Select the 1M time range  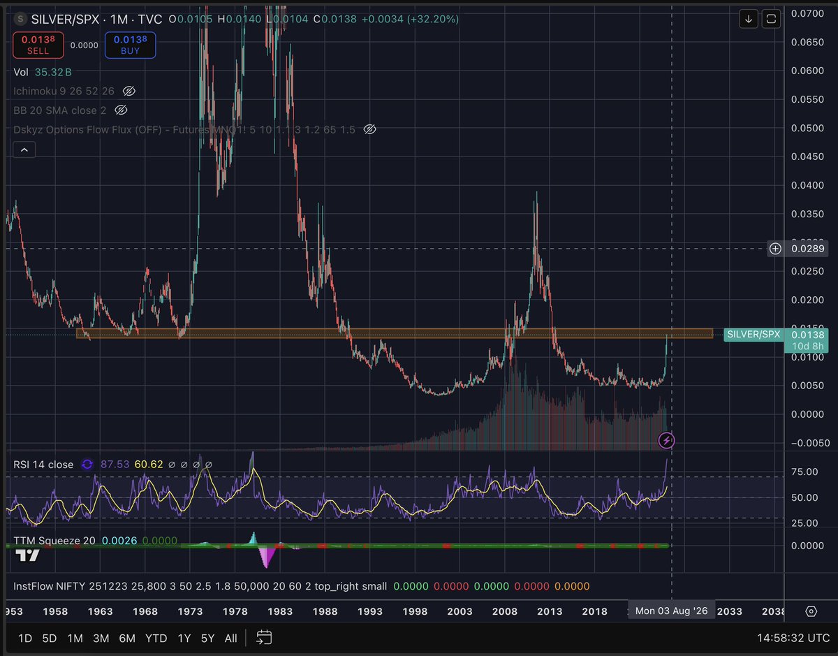click(75, 638)
